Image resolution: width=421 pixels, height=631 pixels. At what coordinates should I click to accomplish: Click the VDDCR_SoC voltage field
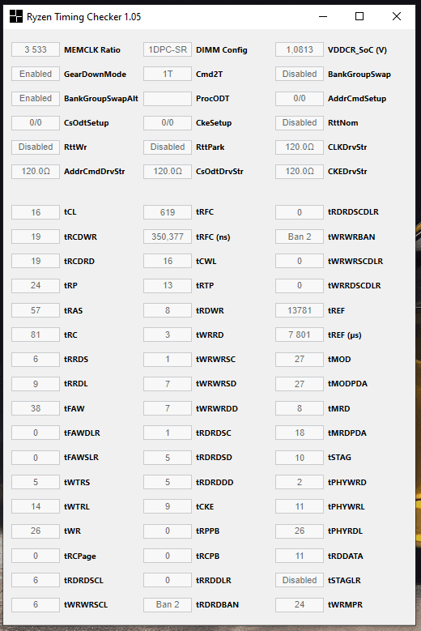(300, 49)
